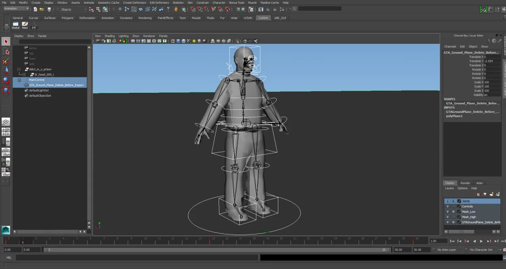Activate the Lasso select tool
The image size is (506, 269).
6,51
